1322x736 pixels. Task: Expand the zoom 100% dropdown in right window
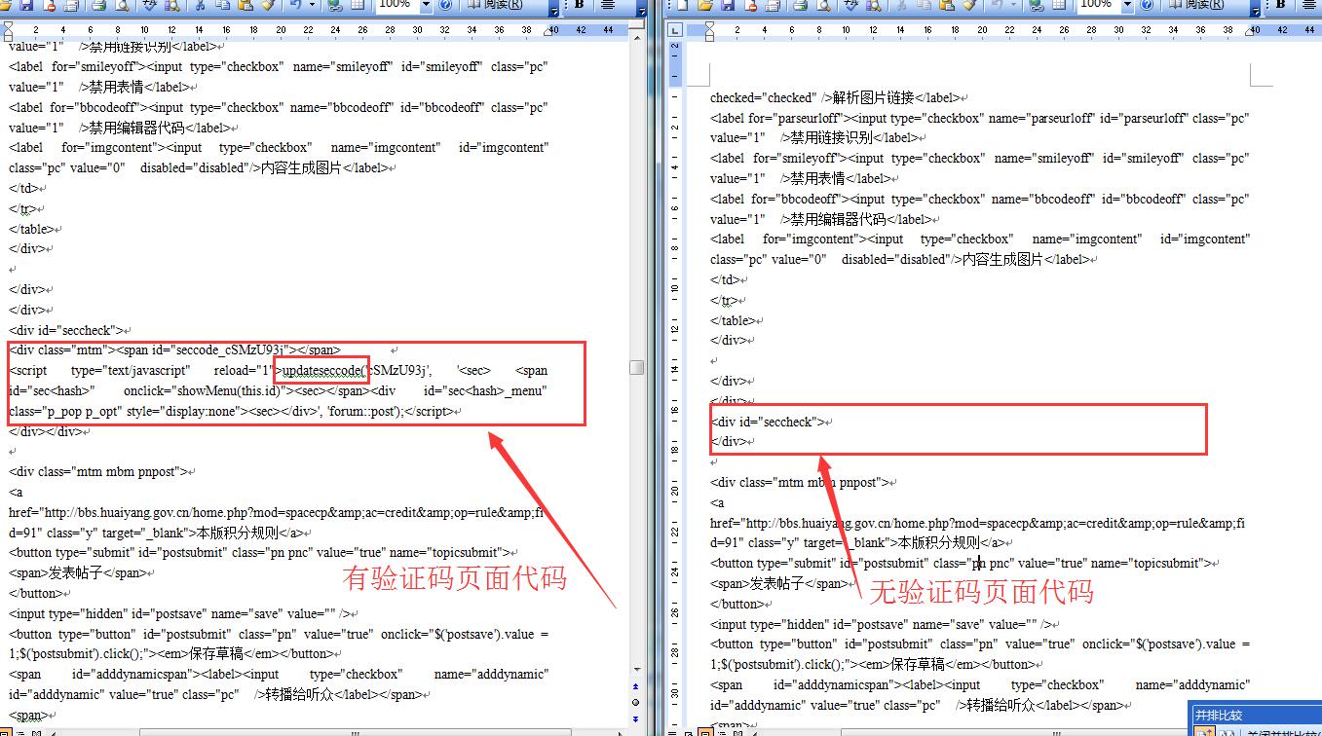pyautogui.click(x=1128, y=5)
